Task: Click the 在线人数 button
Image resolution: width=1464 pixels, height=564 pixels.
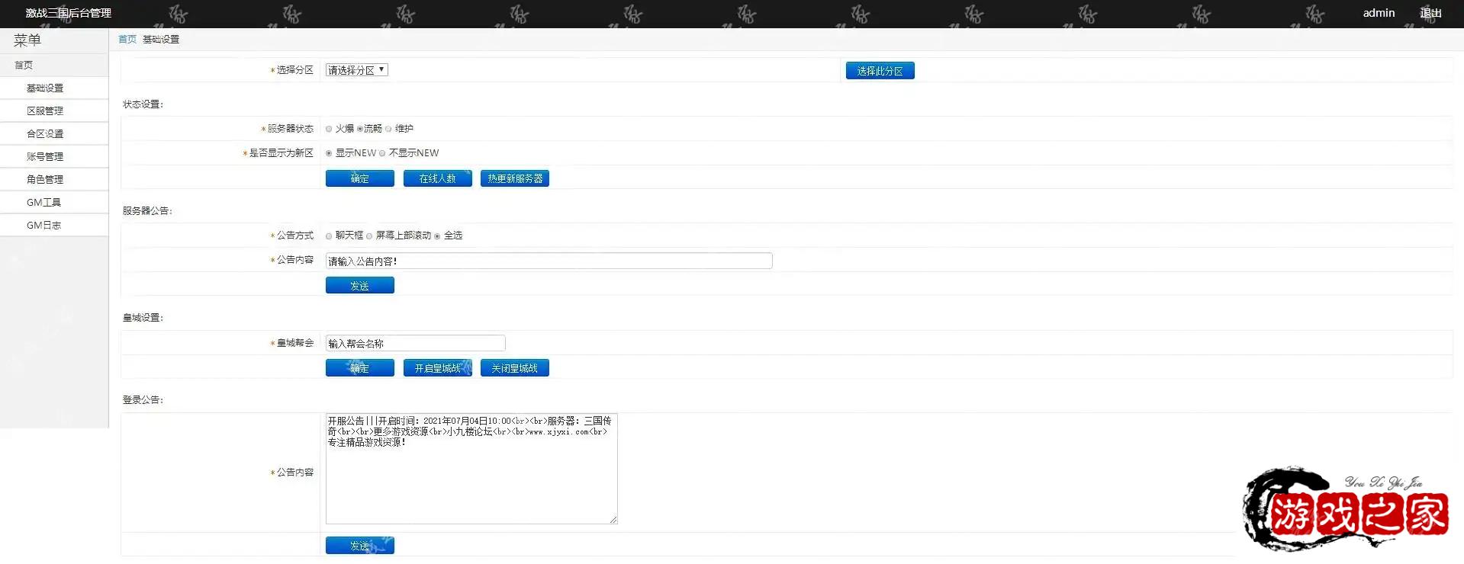Action: 437,178
